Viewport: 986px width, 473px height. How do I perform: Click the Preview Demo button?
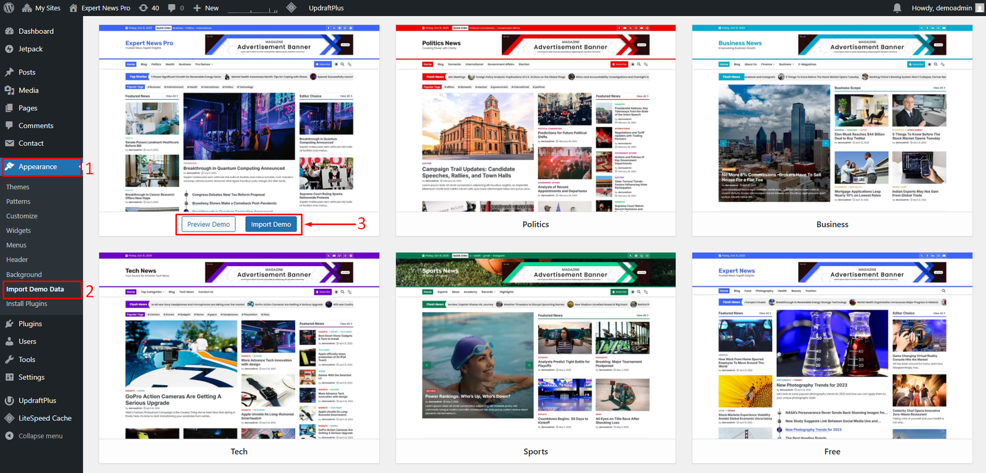pyautogui.click(x=208, y=224)
